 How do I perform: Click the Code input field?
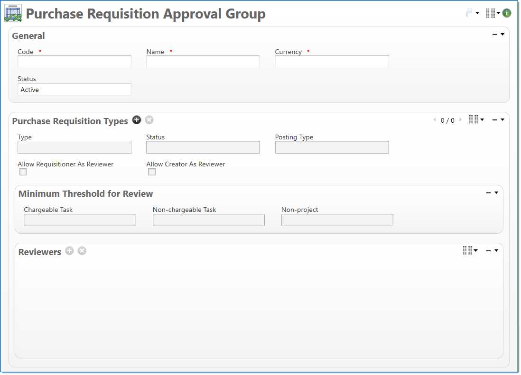tap(74, 62)
